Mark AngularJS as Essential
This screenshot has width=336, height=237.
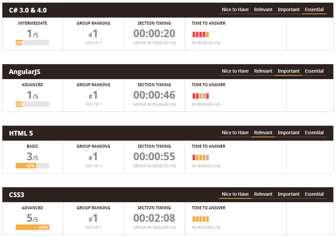pyautogui.click(x=314, y=71)
